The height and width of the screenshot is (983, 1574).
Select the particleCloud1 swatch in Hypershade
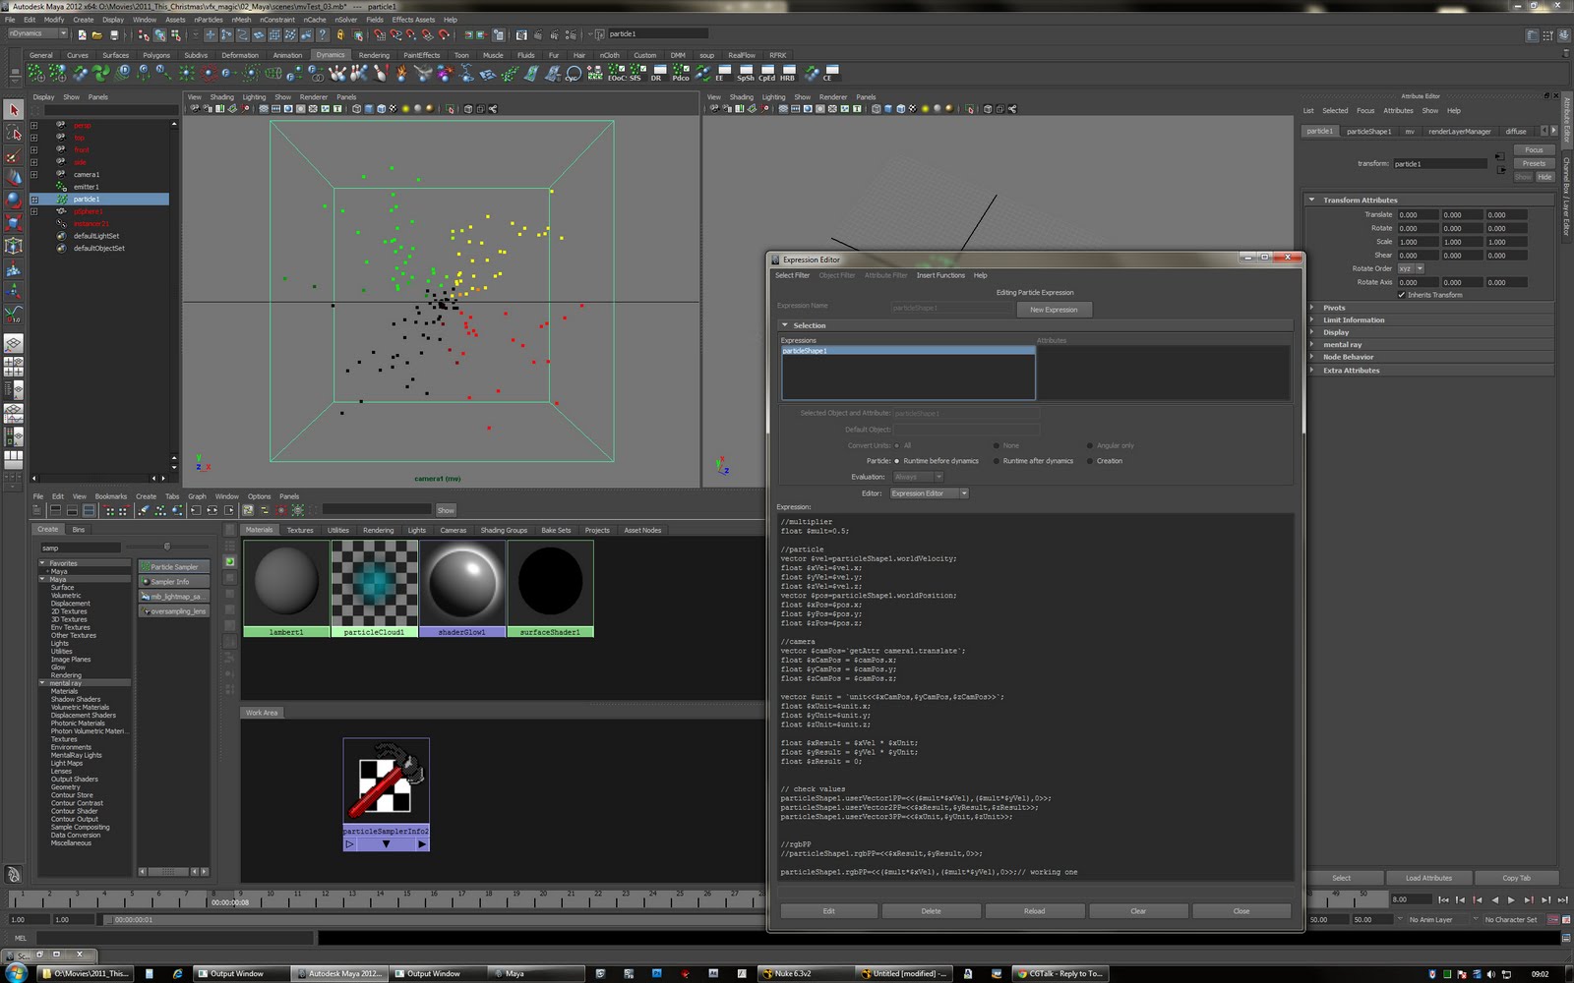pos(374,585)
